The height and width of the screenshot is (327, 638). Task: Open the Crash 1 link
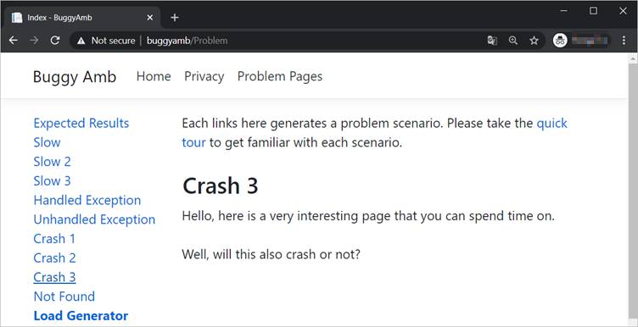point(54,239)
